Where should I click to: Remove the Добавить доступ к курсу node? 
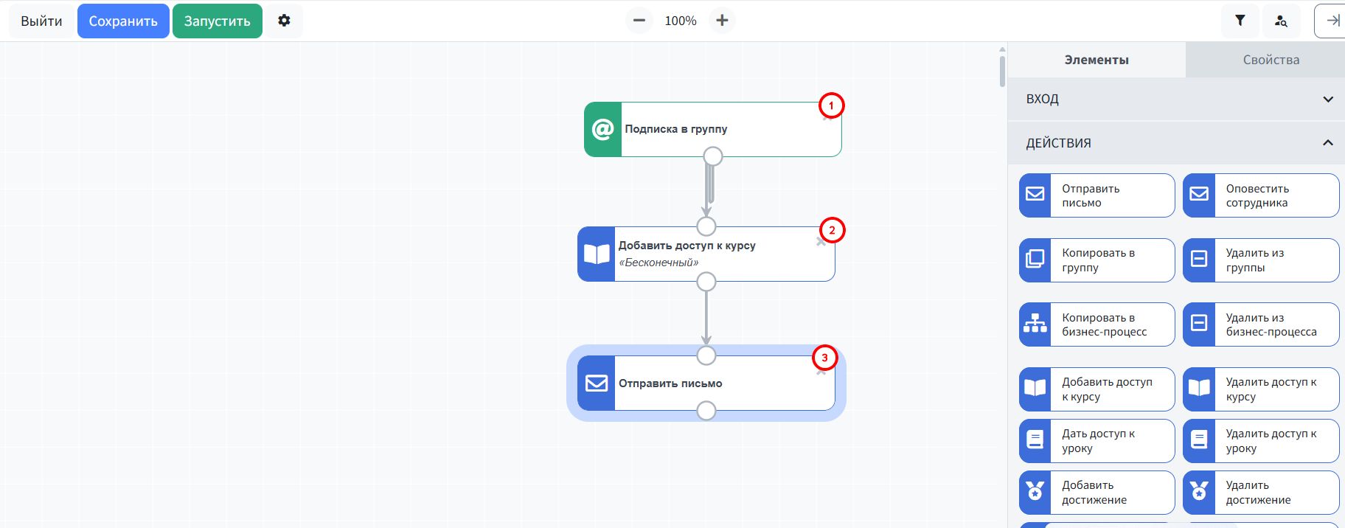pyautogui.click(x=821, y=242)
